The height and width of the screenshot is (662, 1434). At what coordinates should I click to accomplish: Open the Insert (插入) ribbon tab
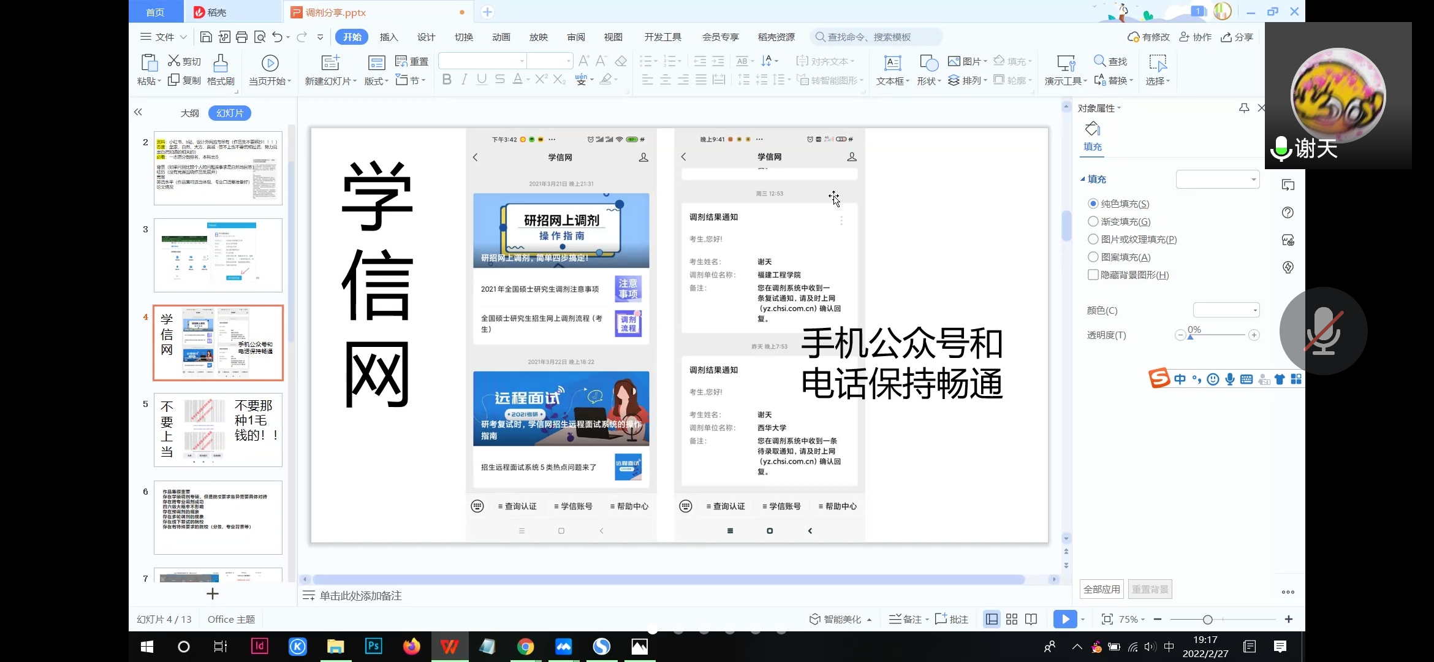pyautogui.click(x=389, y=37)
